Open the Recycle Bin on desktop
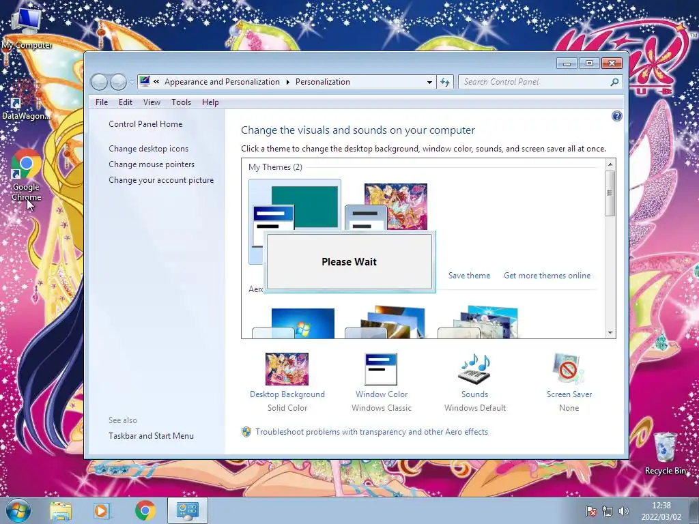This screenshot has height=524, width=699. (665, 453)
